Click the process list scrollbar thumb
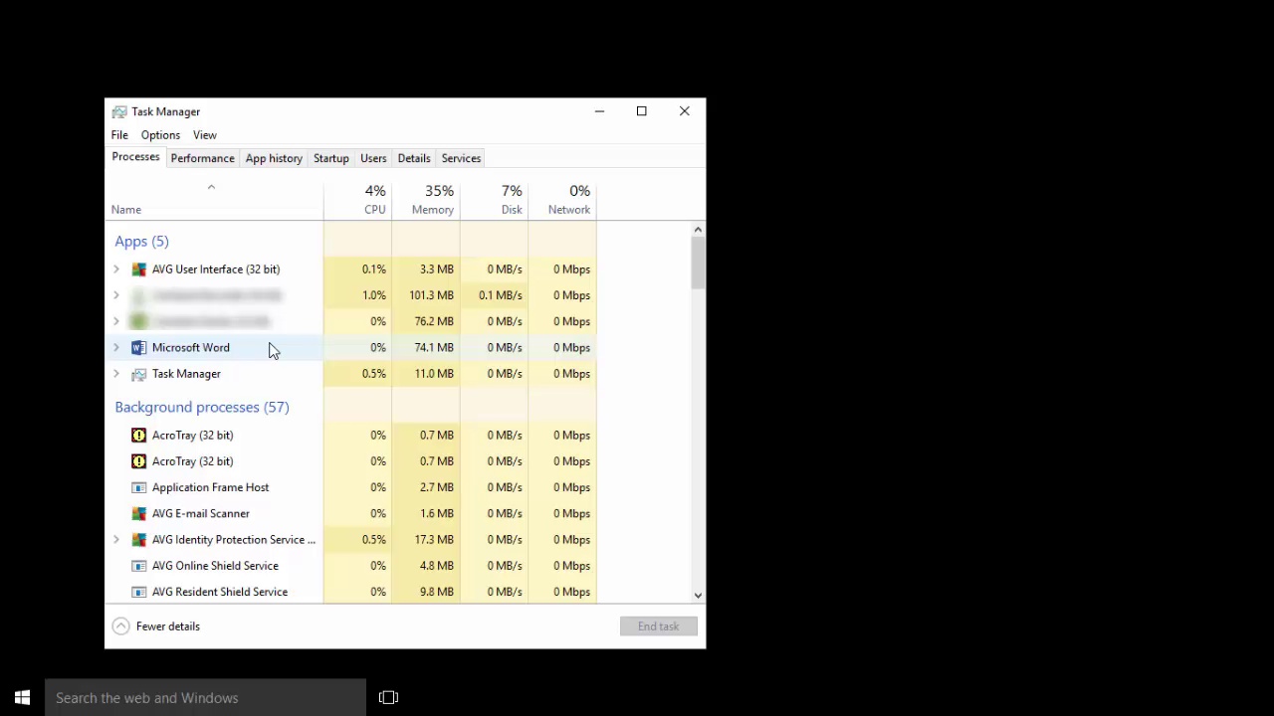 pyautogui.click(x=698, y=264)
